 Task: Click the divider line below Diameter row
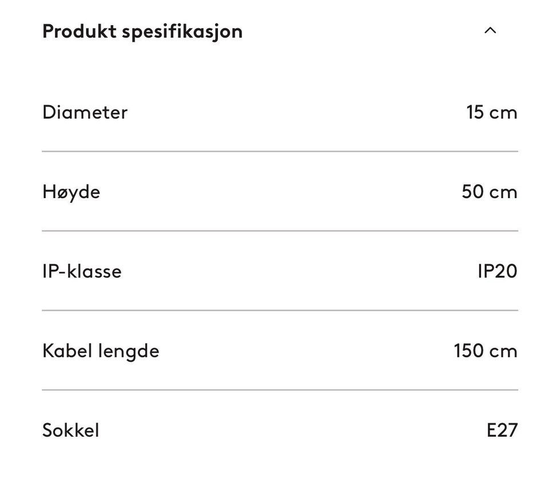[x=280, y=151]
